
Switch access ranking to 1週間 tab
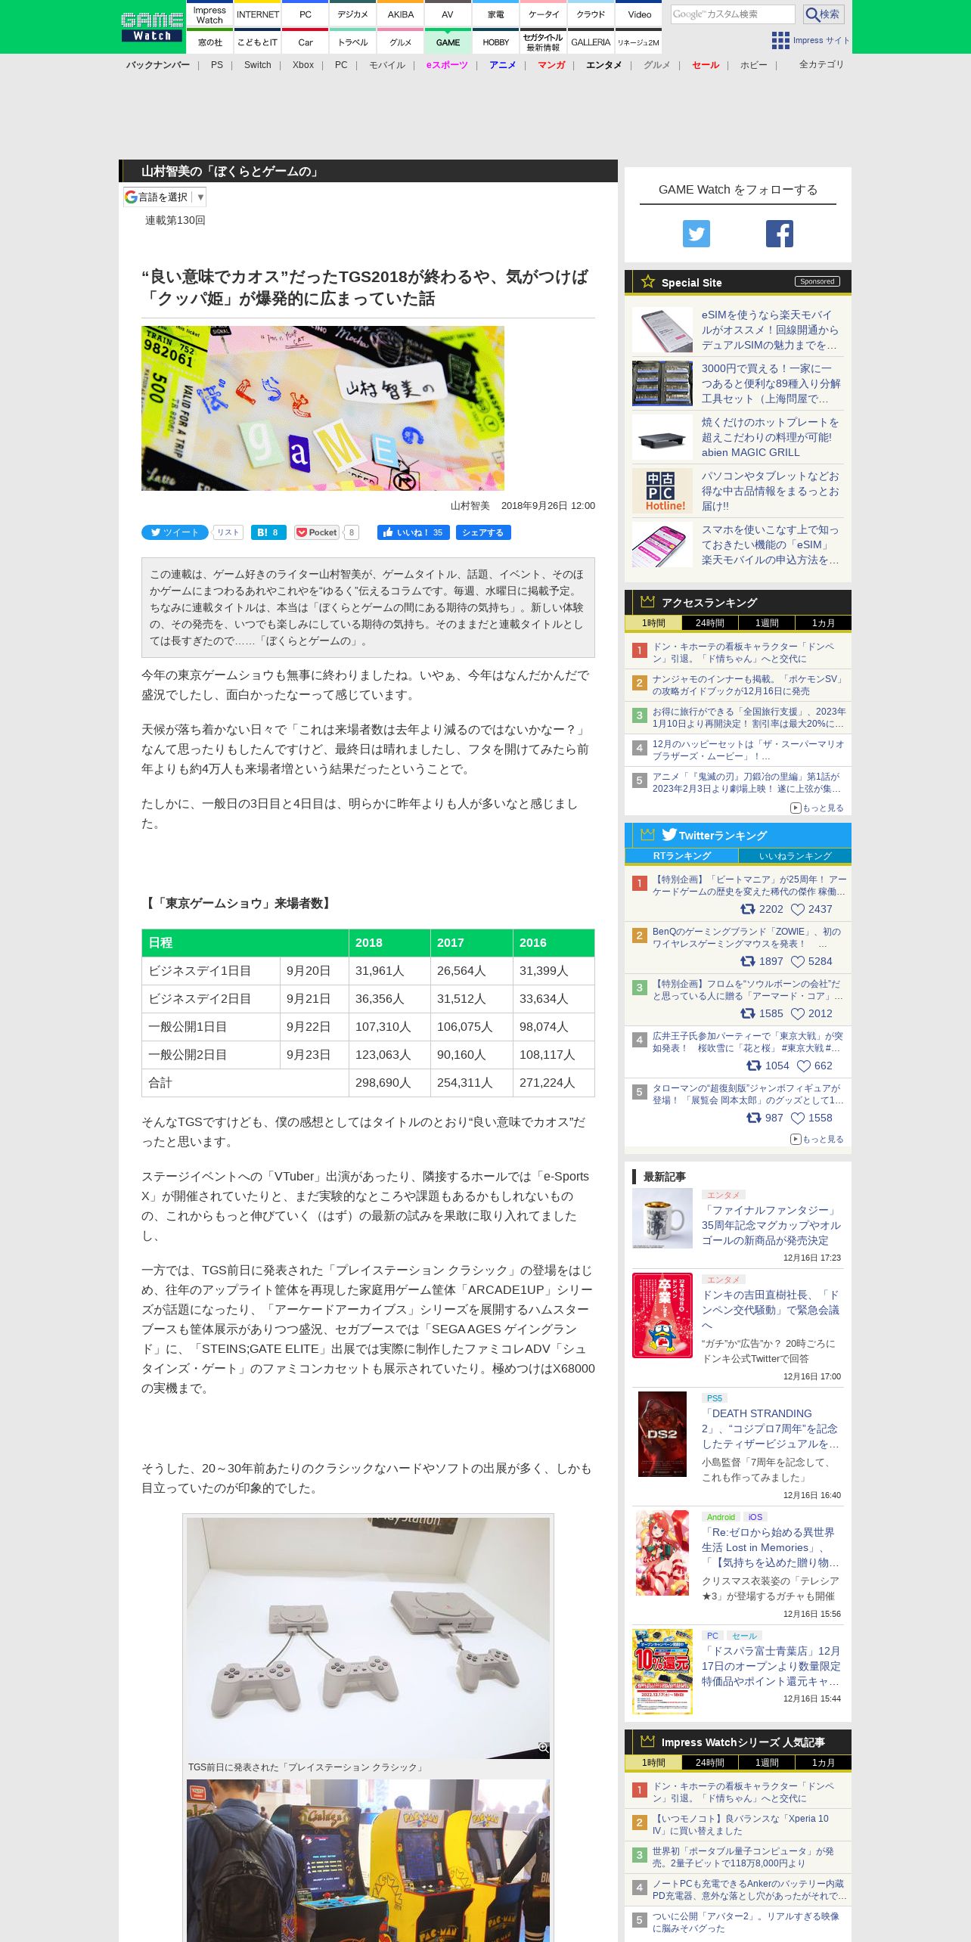pyautogui.click(x=766, y=623)
